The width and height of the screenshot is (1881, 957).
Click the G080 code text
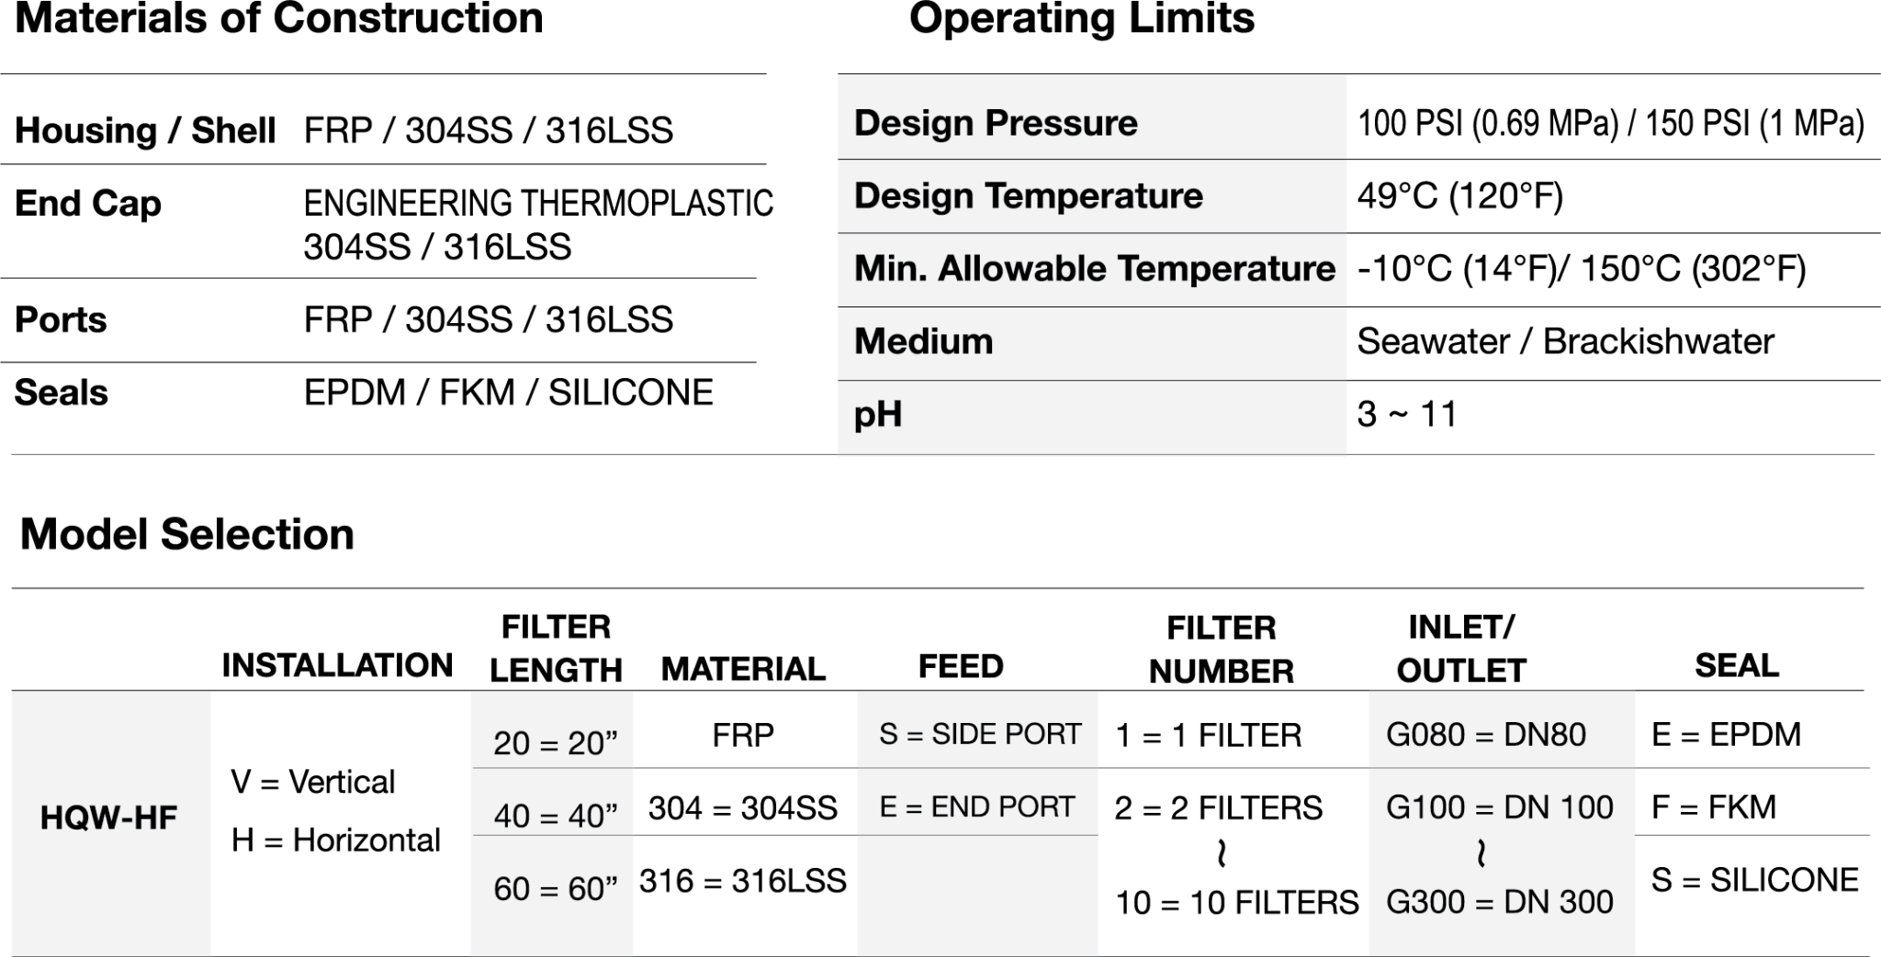(x=1425, y=735)
